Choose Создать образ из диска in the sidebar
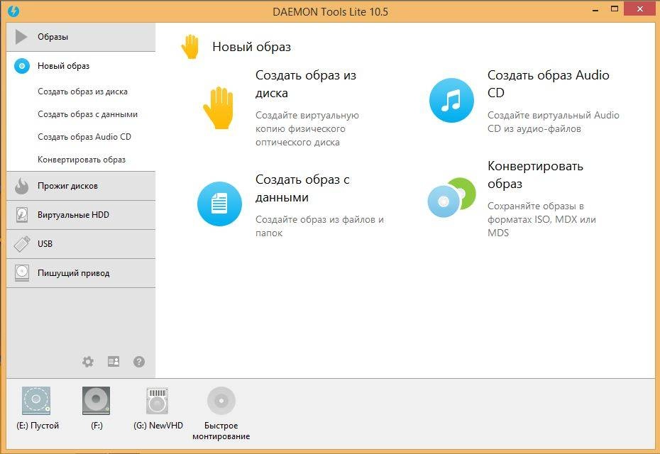 click(82, 92)
